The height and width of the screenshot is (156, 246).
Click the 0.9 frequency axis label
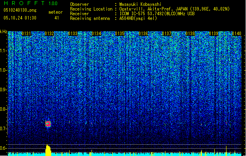point(3,90)
